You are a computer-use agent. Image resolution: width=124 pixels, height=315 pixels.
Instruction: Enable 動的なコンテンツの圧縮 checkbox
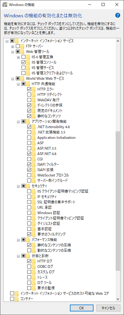(x=29, y=250)
